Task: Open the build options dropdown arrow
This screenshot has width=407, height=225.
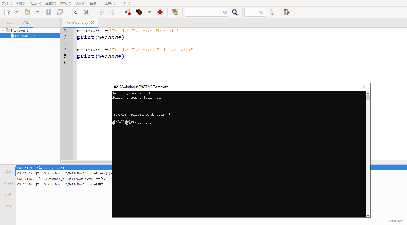Action: click(x=149, y=12)
